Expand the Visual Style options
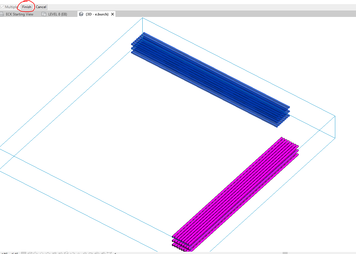 click(30, 253)
